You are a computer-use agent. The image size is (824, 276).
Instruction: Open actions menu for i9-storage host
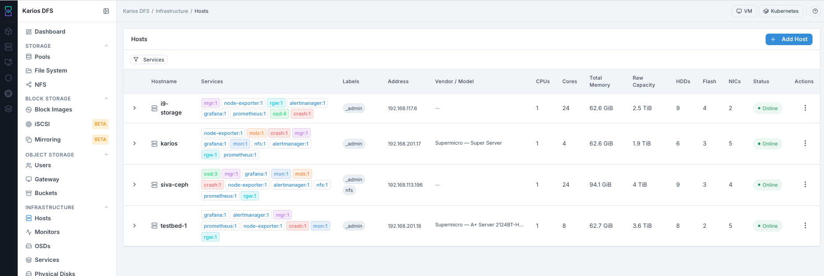pyautogui.click(x=805, y=108)
